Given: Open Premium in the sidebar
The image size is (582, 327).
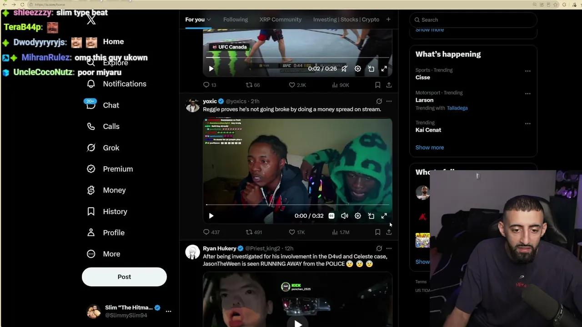Looking at the screenshot, I should [x=110, y=169].
